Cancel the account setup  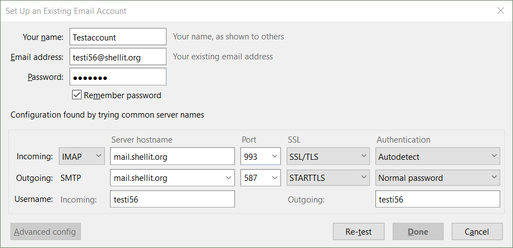click(x=477, y=232)
